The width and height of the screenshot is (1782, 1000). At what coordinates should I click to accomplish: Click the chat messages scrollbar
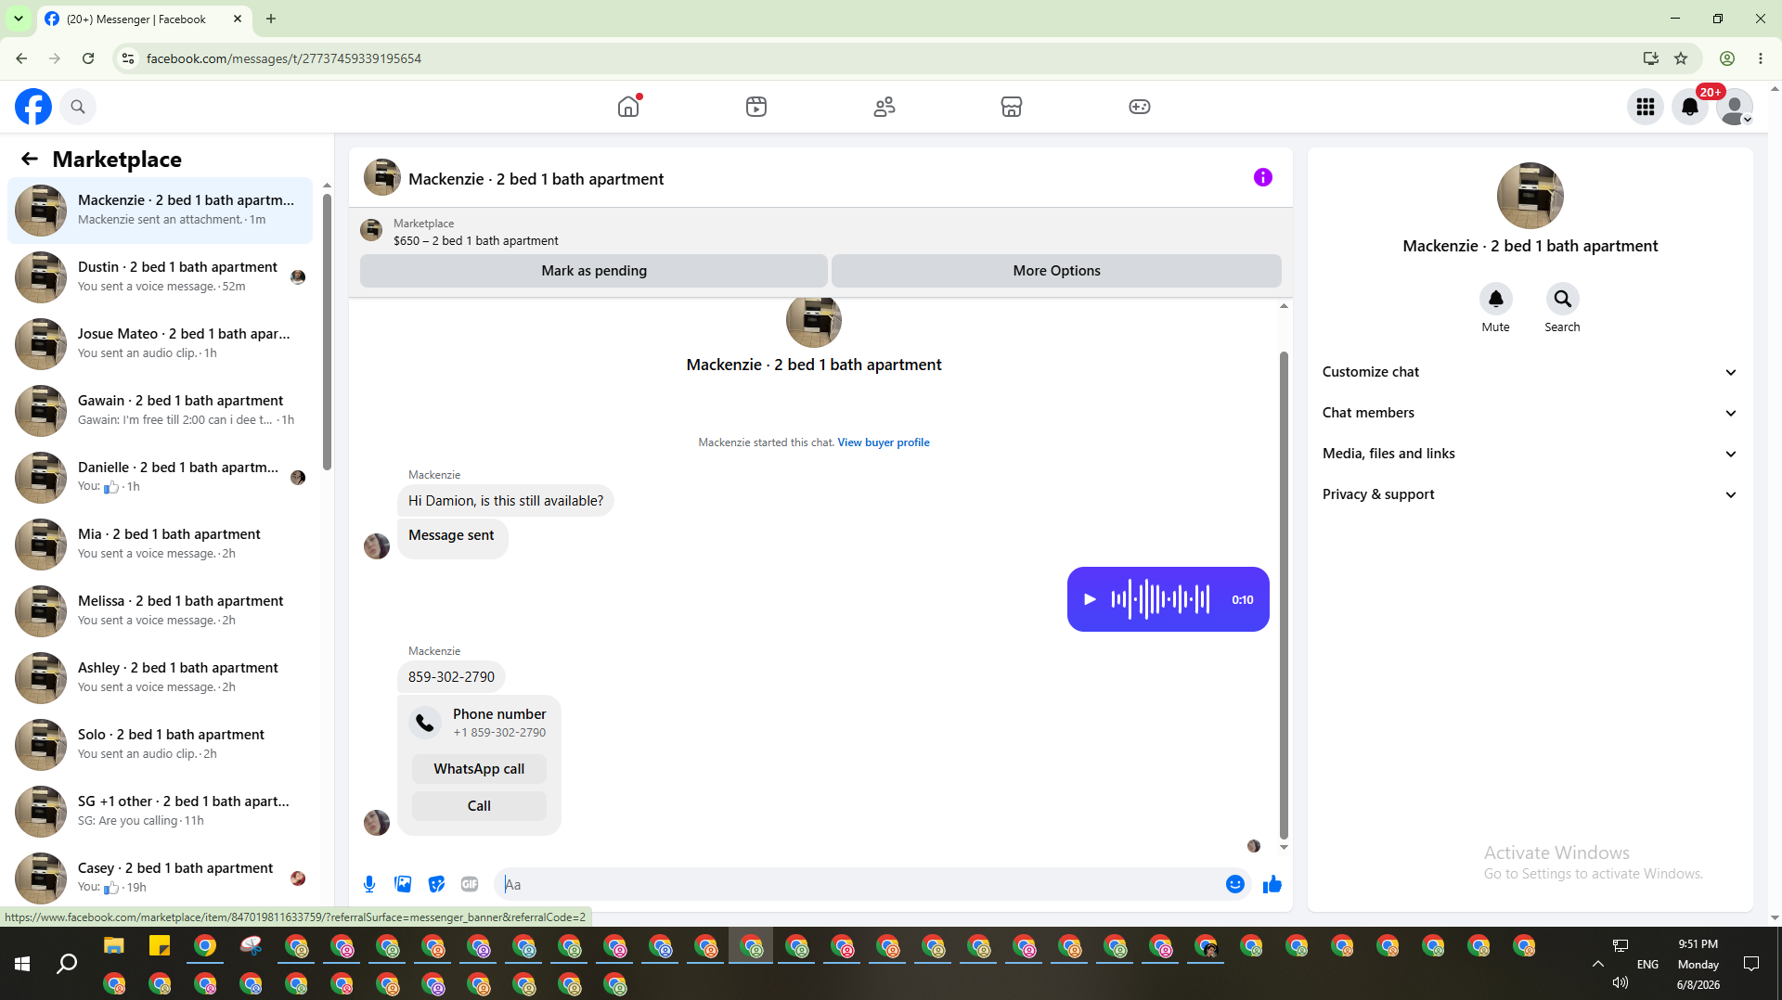click(1284, 594)
